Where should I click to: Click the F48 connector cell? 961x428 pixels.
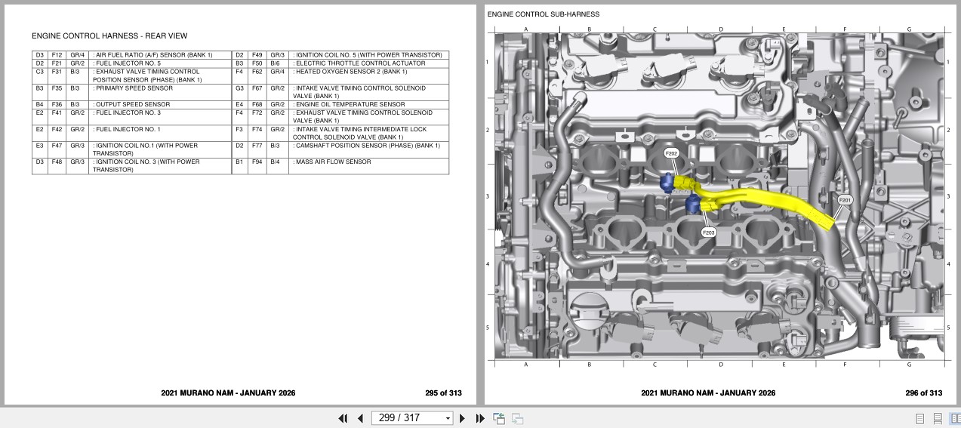coord(57,166)
